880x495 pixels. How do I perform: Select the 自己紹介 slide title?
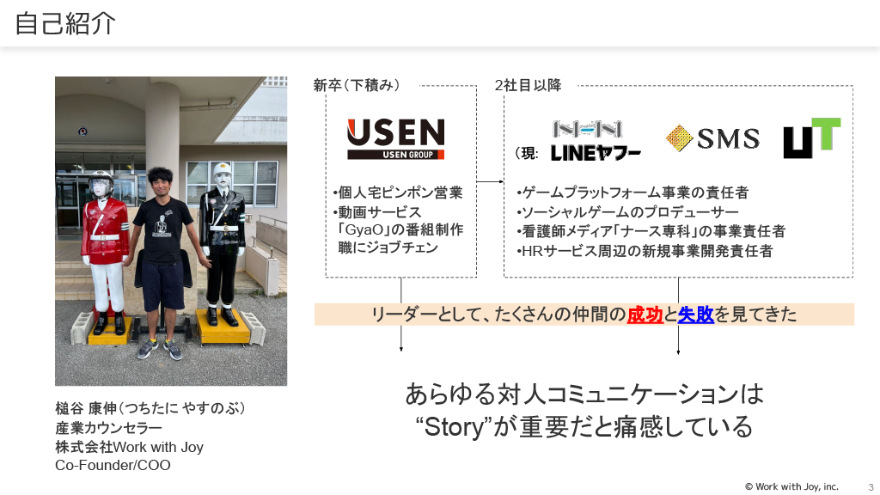coord(65,23)
